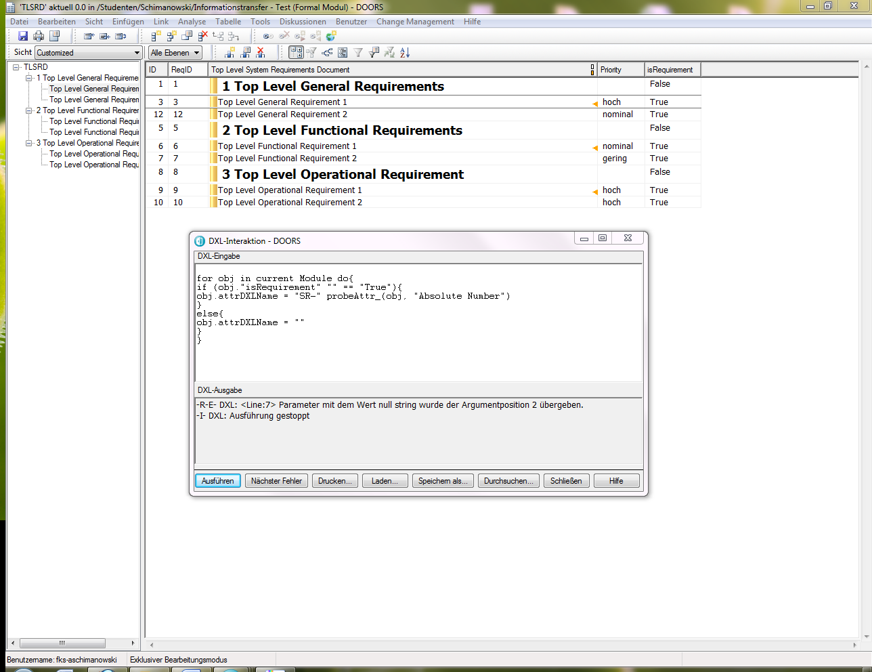
Task: Open the Change Management menu
Action: 415,22
